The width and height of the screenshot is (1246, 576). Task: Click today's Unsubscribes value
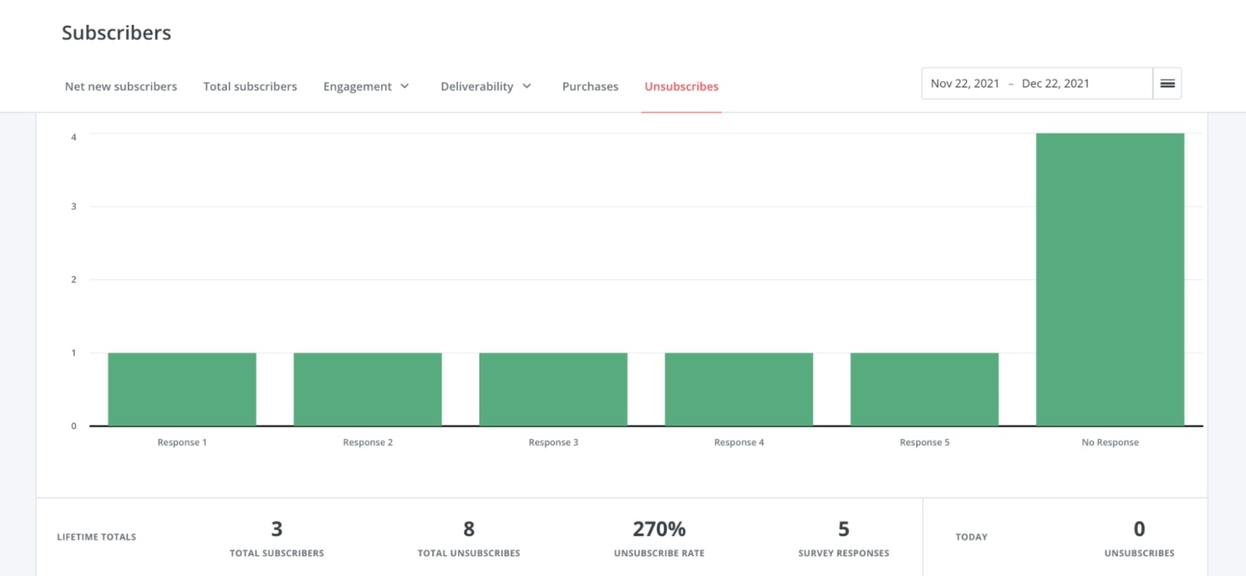[x=1139, y=530]
